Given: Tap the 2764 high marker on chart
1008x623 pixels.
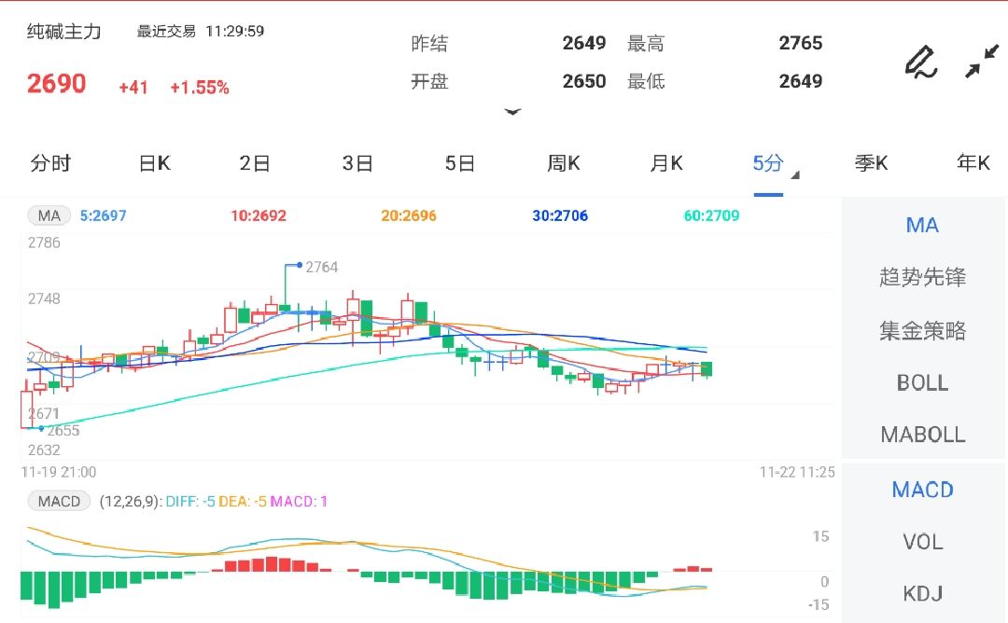Looking at the screenshot, I should pyautogui.click(x=321, y=267).
